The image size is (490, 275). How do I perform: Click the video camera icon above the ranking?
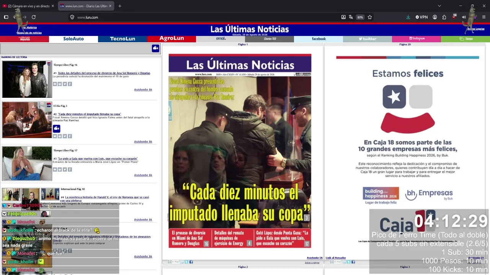tap(155, 49)
